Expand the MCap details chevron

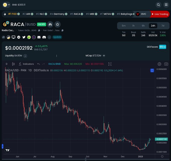tap(104, 56)
